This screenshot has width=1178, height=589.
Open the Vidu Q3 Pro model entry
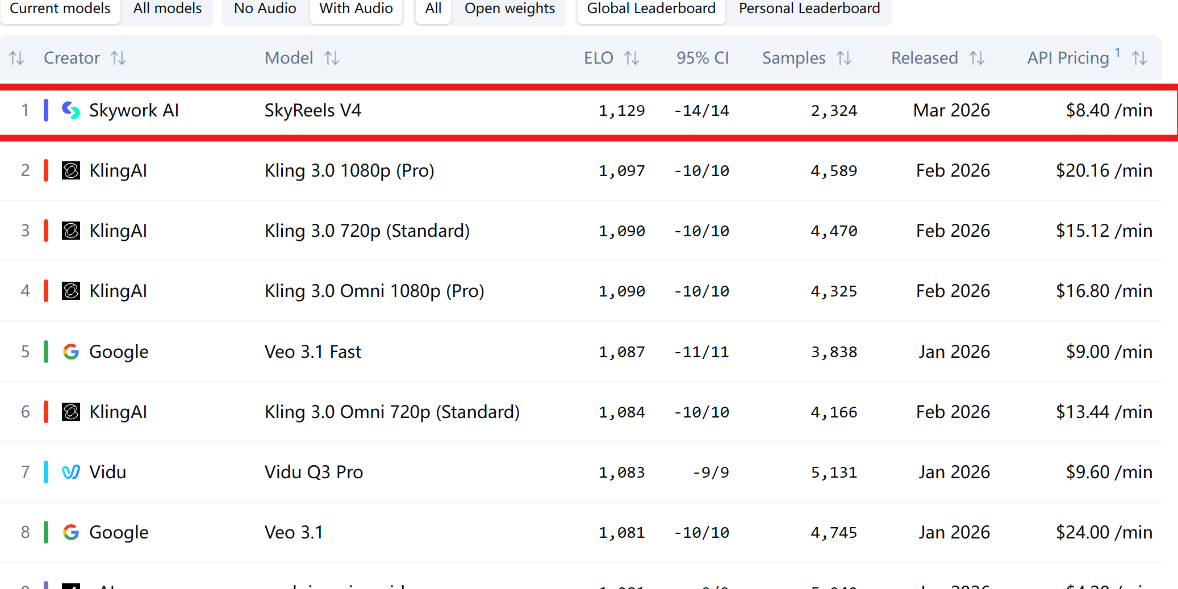(x=314, y=472)
